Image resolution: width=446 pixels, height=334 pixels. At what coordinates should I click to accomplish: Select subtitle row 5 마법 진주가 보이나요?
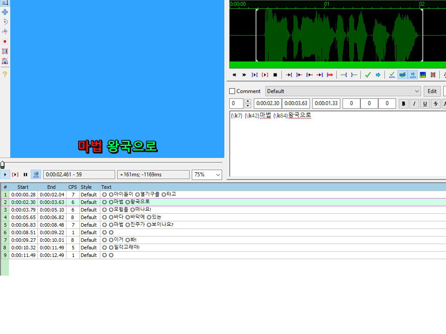223,224
